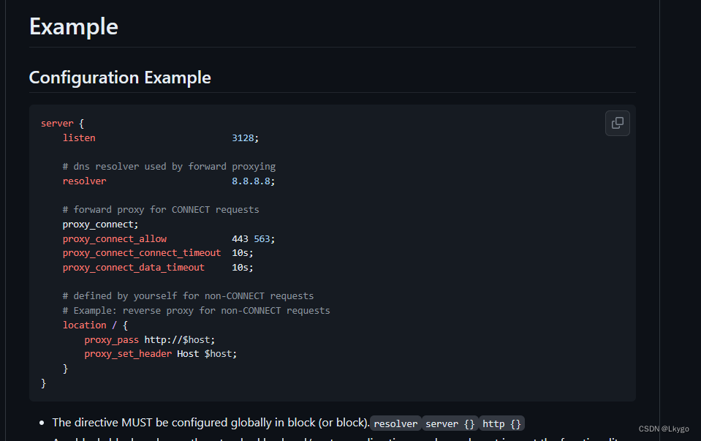Viewport: 701px width, 441px height.
Task: Select the "resolver" inline code tag
Action: [x=395, y=423]
